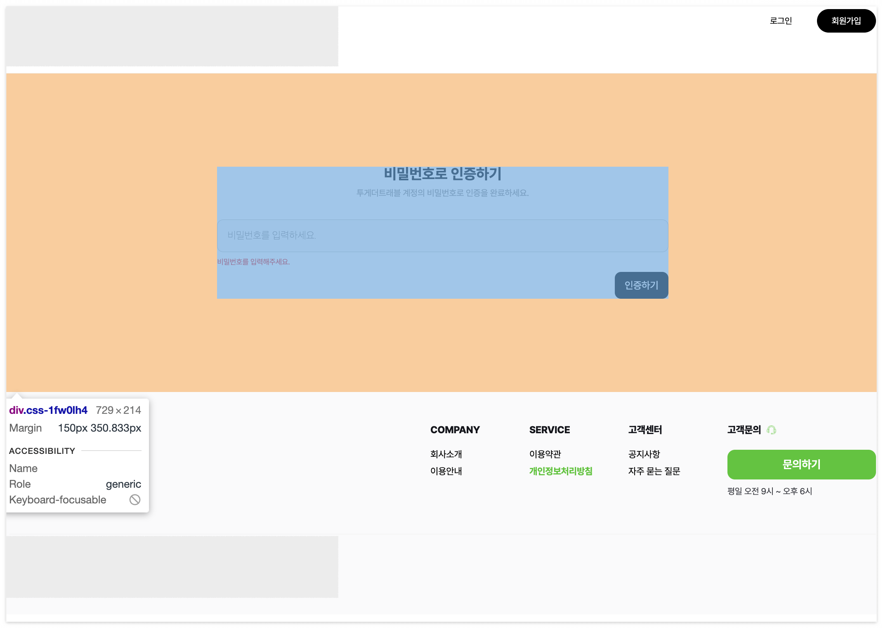Open the 이용안내 footer link

tap(446, 471)
